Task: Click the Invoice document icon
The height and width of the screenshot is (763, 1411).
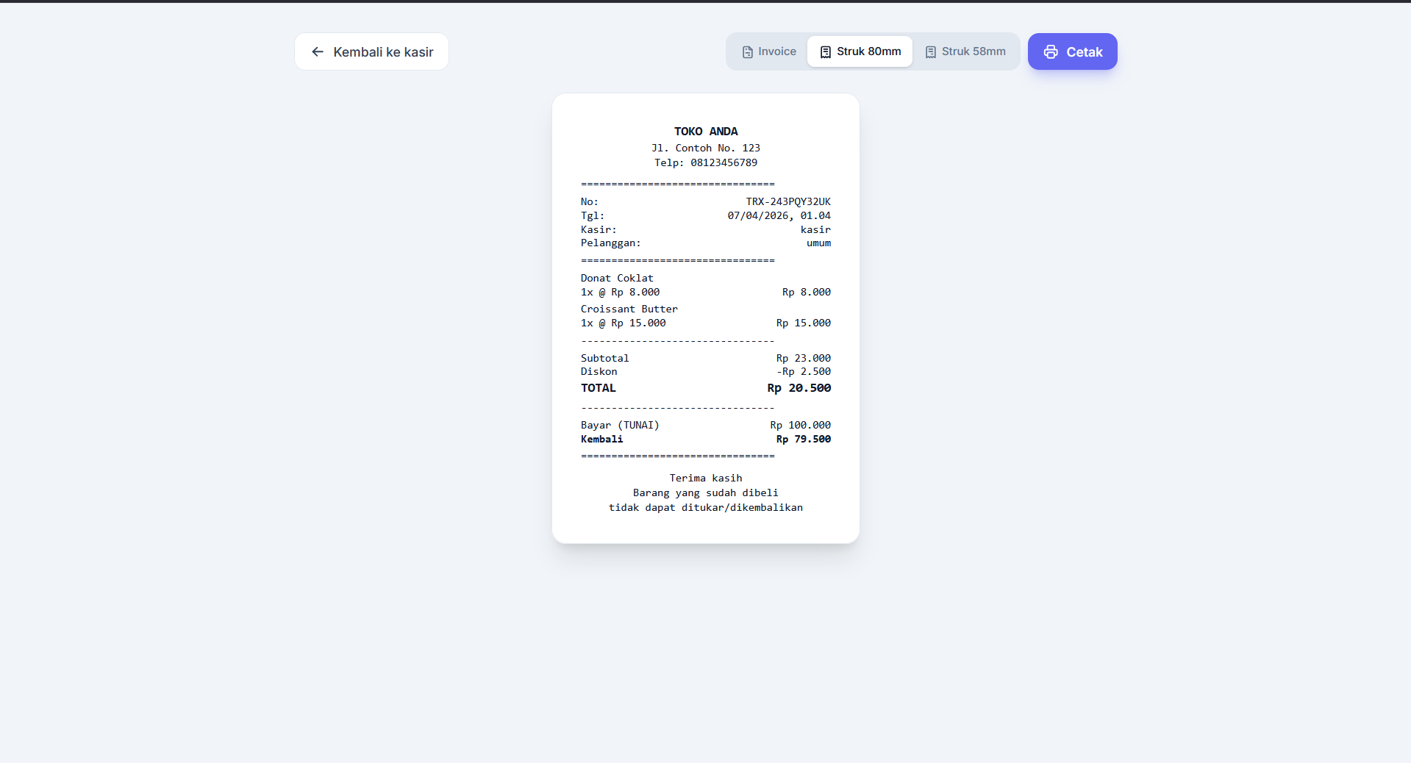Action: [x=747, y=52]
